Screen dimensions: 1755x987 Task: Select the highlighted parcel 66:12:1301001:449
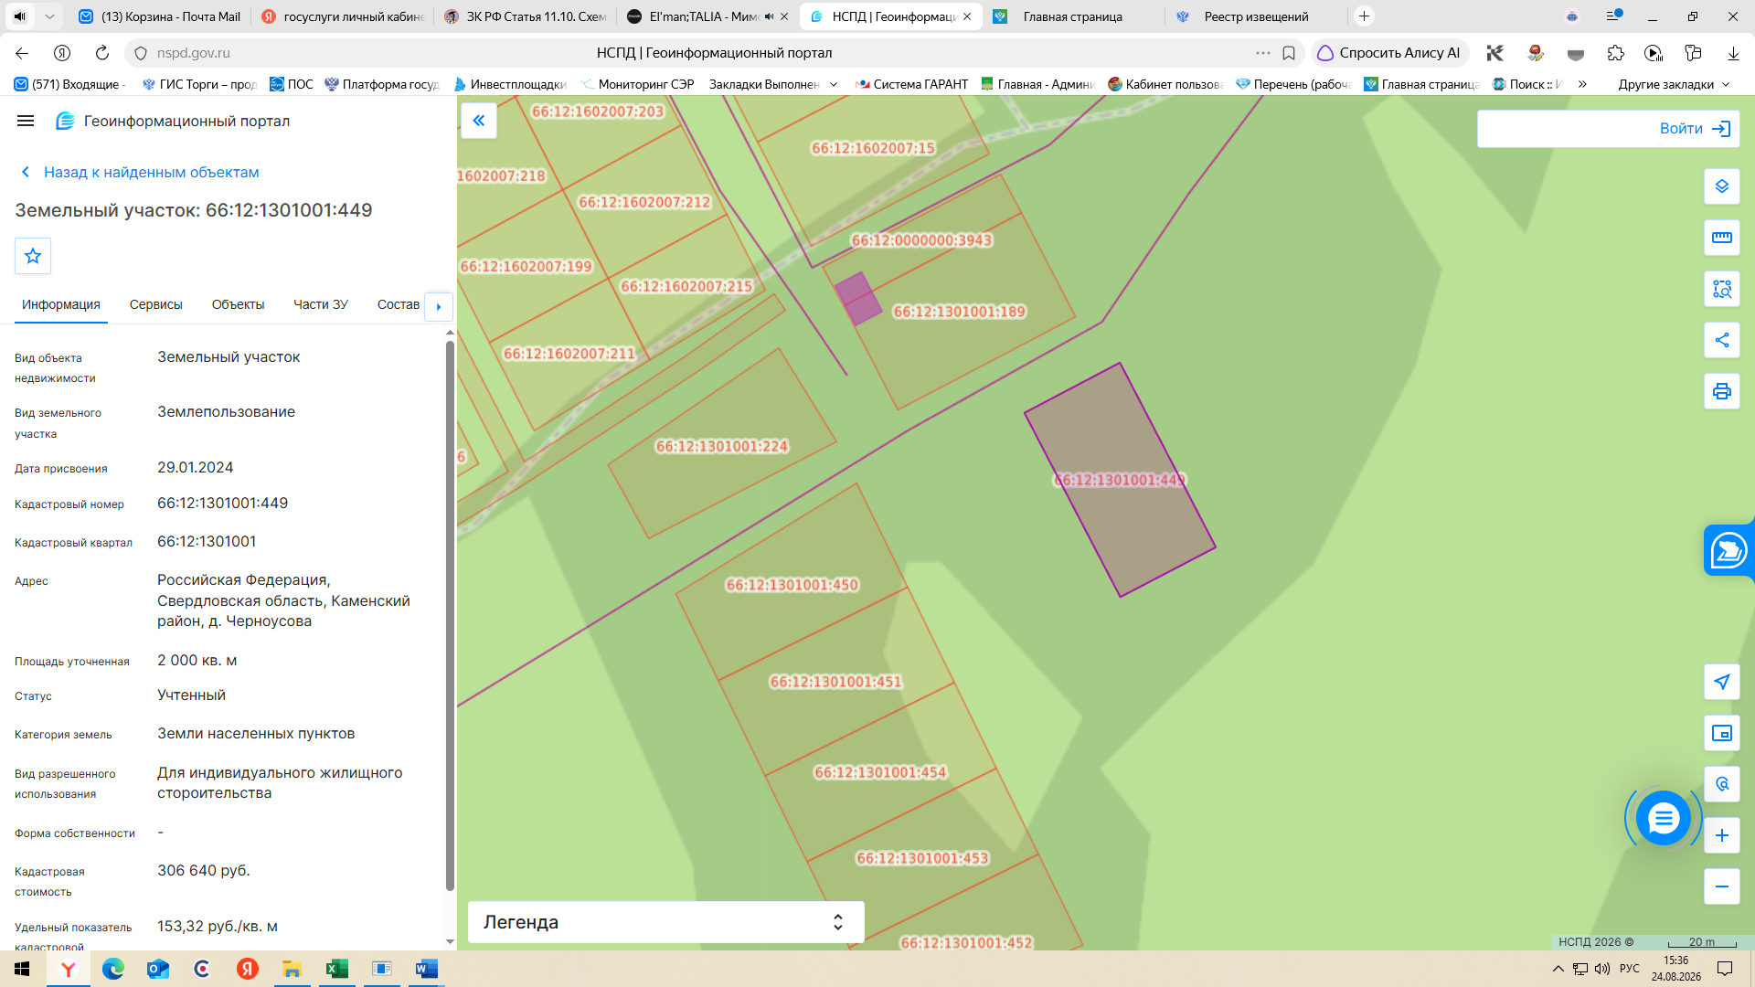1120,480
